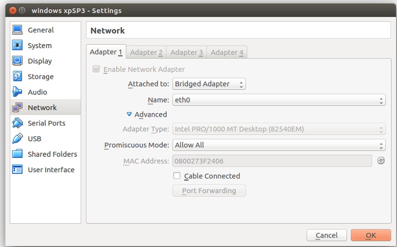Open the System settings icon
This screenshot has height=247, width=397.
pos(17,46)
